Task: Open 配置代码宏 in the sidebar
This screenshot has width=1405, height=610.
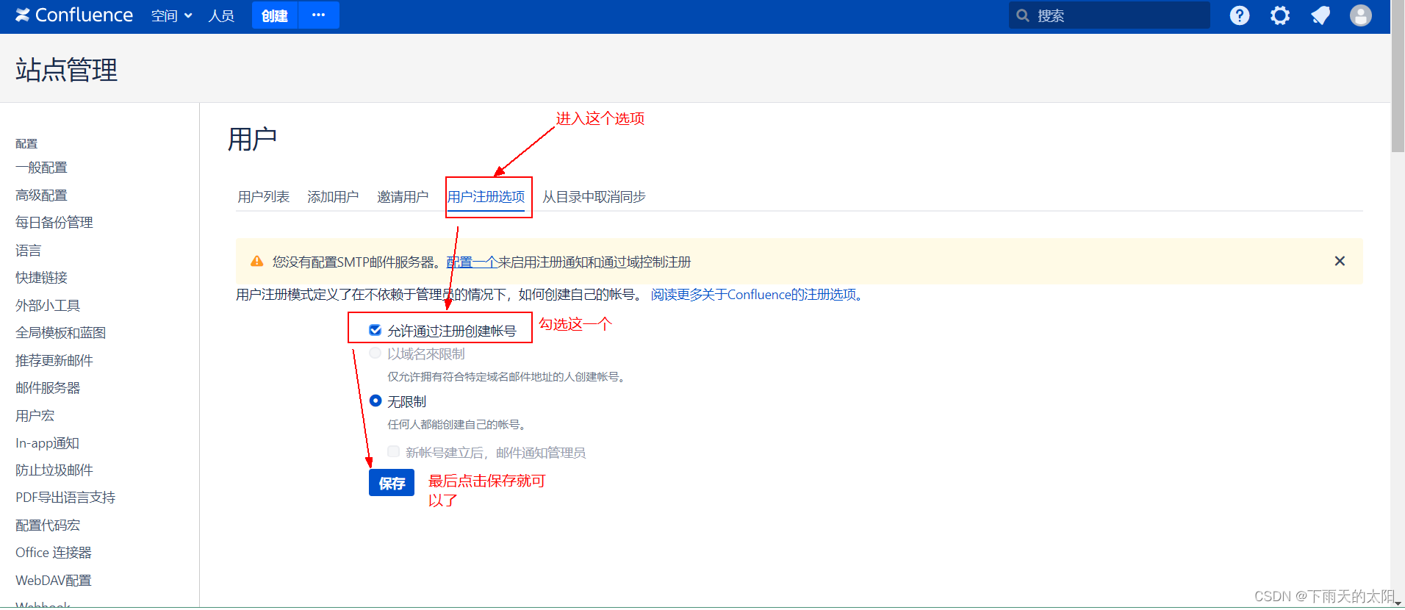Action: pyautogui.click(x=48, y=525)
